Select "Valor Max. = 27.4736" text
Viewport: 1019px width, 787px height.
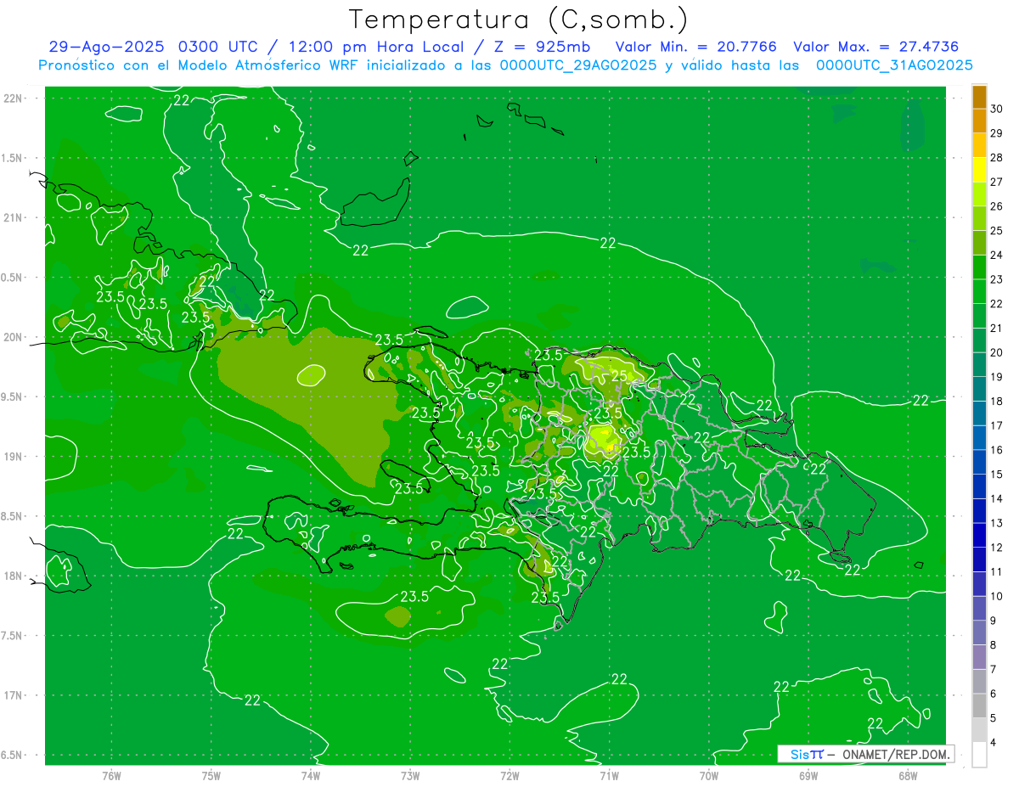(876, 47)
